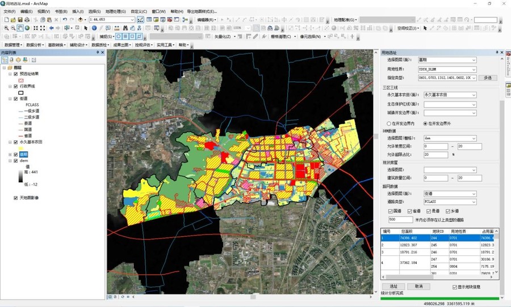Screen dimensions: 511x307
Task: Click the 永久基本农田 yellow legend swatch
Action: point(21,148)
